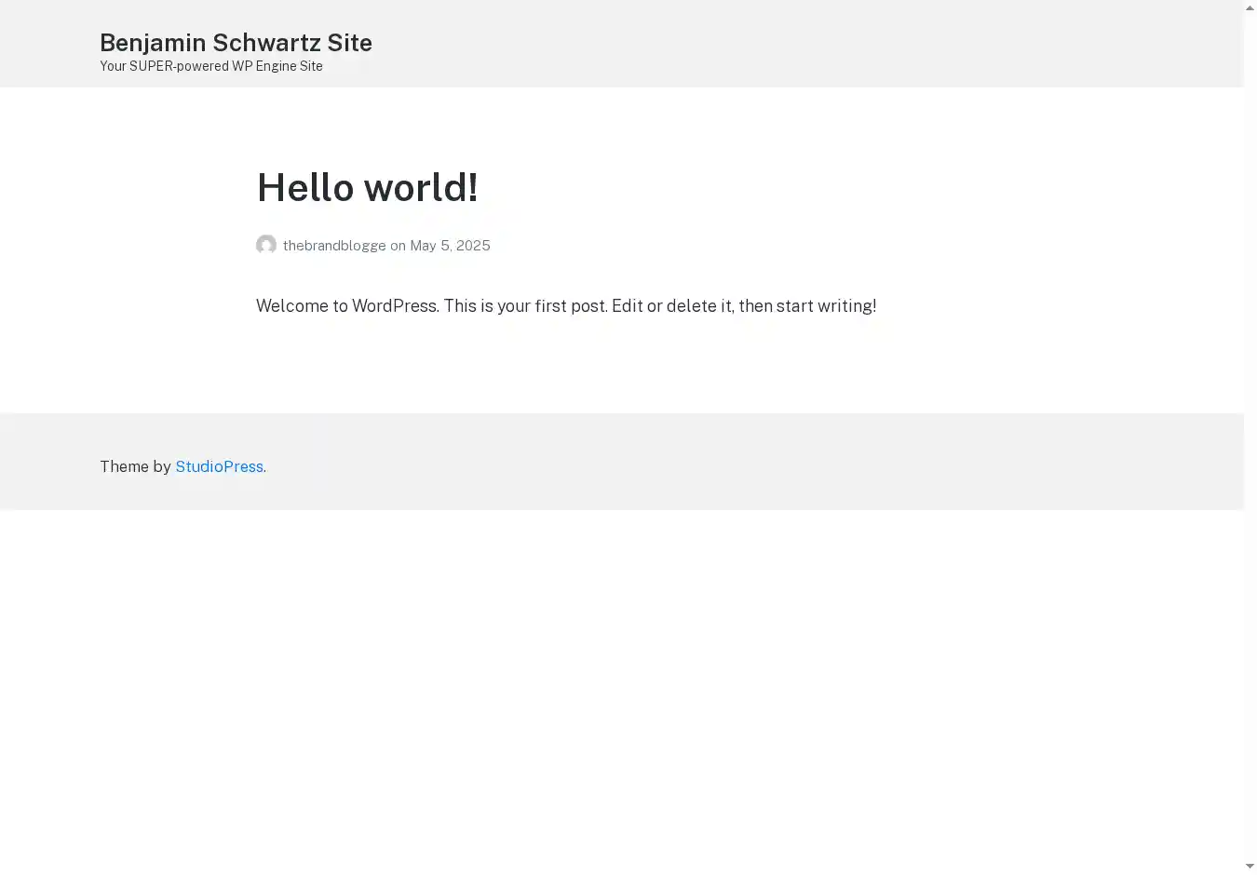Open the Benjamin Schwartz Site home link
1257x875 pixels.
pyautogui.click(x=236, y=43)
